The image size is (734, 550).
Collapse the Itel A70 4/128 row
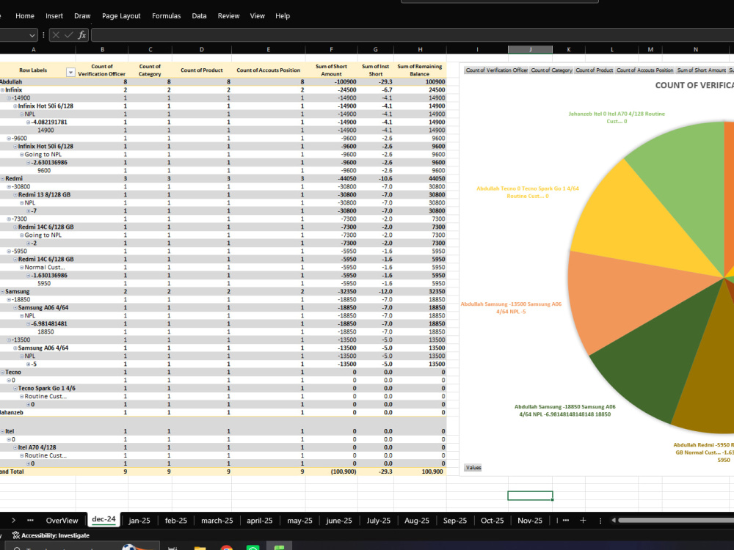(x=15, y=447)
